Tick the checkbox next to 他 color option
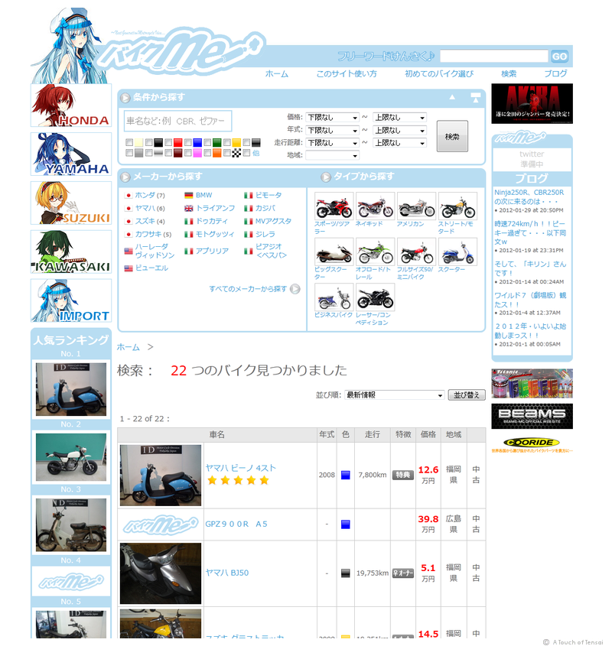This screenshot has width=612, height=646. click(246, 153)
